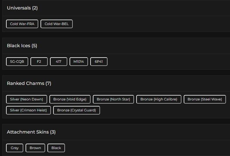Choose the 417 black ice tag
Viewport: 230px width, 156px height.
click(x=59, y=62)
